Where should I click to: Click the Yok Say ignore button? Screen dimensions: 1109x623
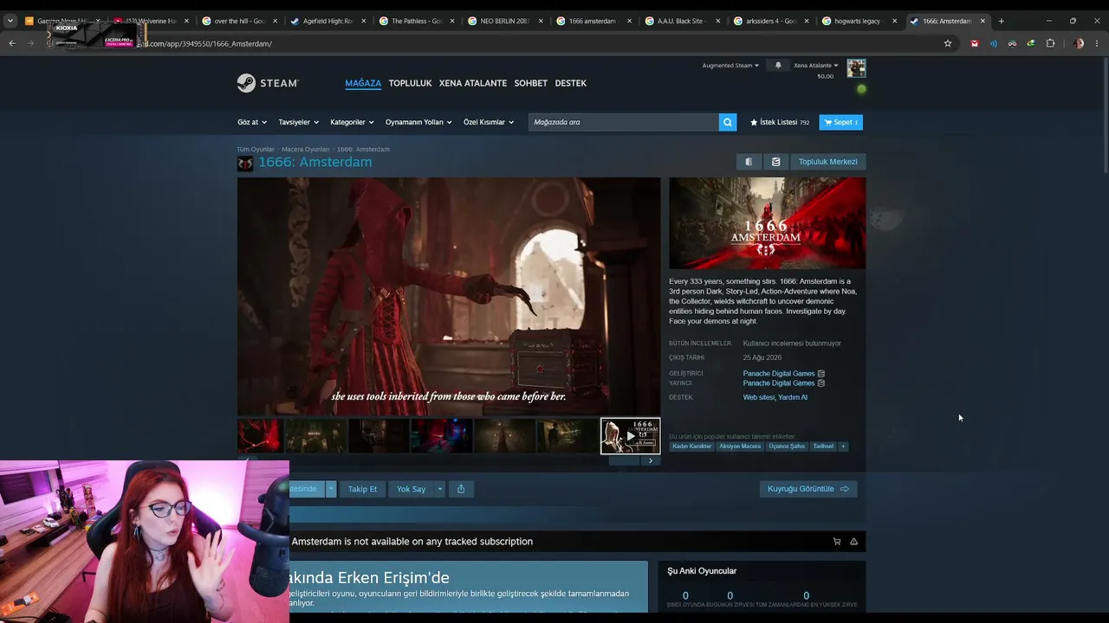pyautogui.click(x=411, y=489)
